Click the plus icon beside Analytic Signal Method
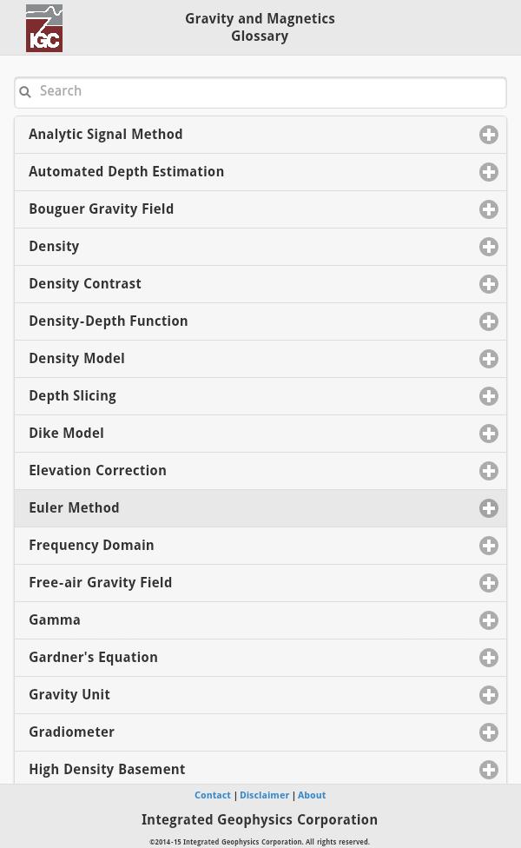 pos(489,135)
